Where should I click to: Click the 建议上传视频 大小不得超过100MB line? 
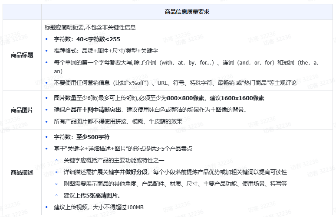click(x=99, y=207)
